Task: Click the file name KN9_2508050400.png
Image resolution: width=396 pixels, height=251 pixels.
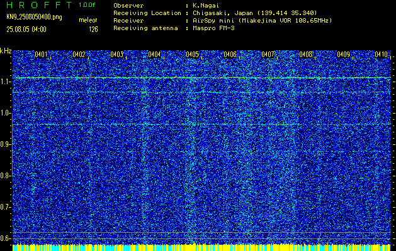Action: click(x=34, y=18)
